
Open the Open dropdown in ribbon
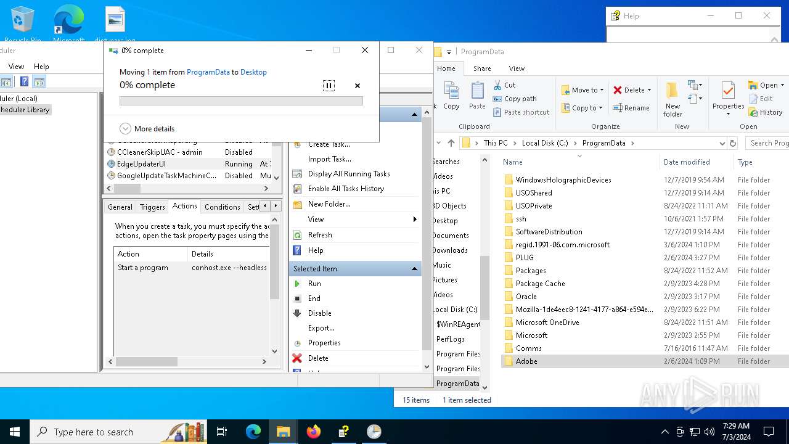click(766, 85)
